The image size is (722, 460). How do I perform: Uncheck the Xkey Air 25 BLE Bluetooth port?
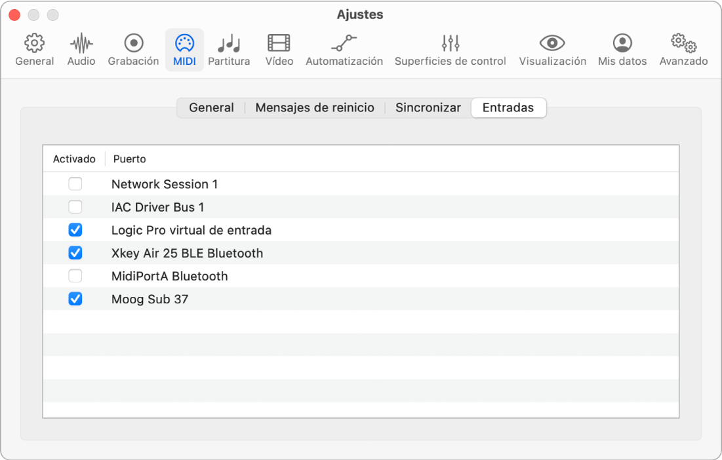(75, 253)
